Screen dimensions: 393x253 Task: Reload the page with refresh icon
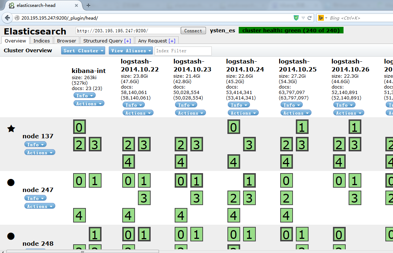click(x=310, y=18)
